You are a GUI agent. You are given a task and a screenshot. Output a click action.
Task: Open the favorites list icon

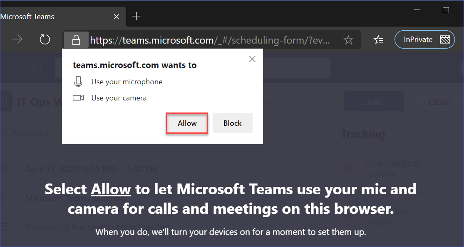pos(378,40)
